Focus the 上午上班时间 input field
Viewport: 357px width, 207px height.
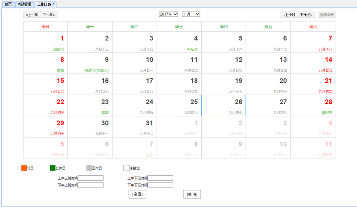[x=91, y=178]
